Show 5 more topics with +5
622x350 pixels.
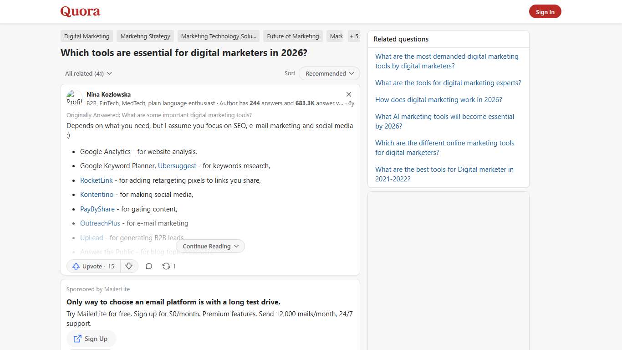[354, 36]
